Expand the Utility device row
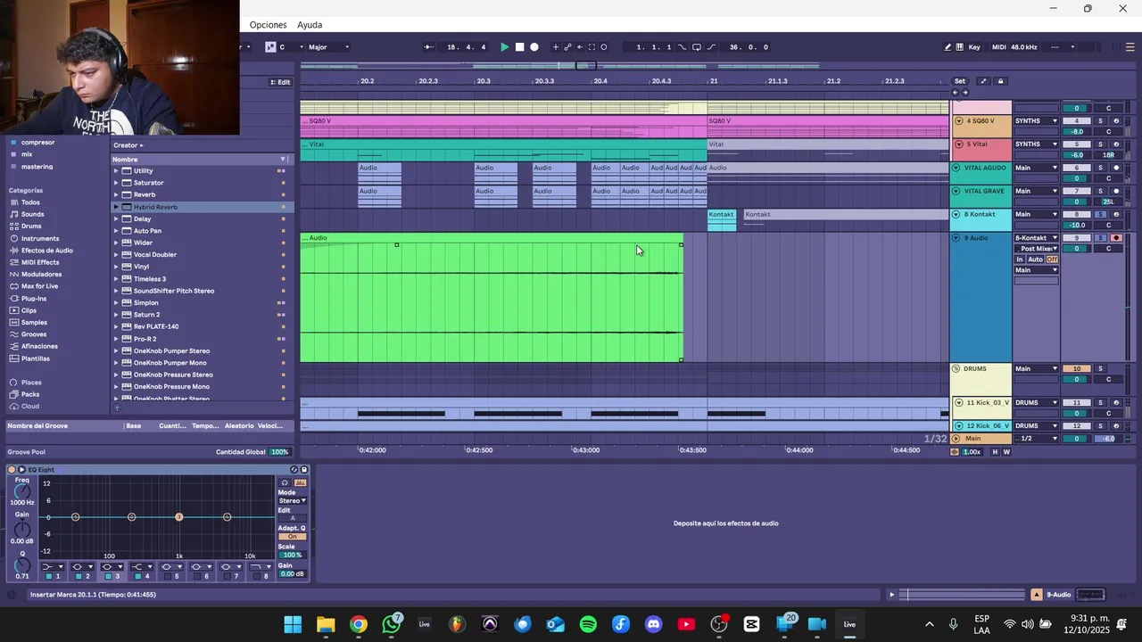 (x=116, y=171)
